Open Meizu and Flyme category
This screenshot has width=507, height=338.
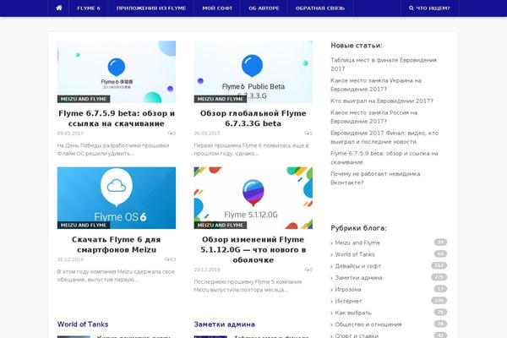click(357, 243)
